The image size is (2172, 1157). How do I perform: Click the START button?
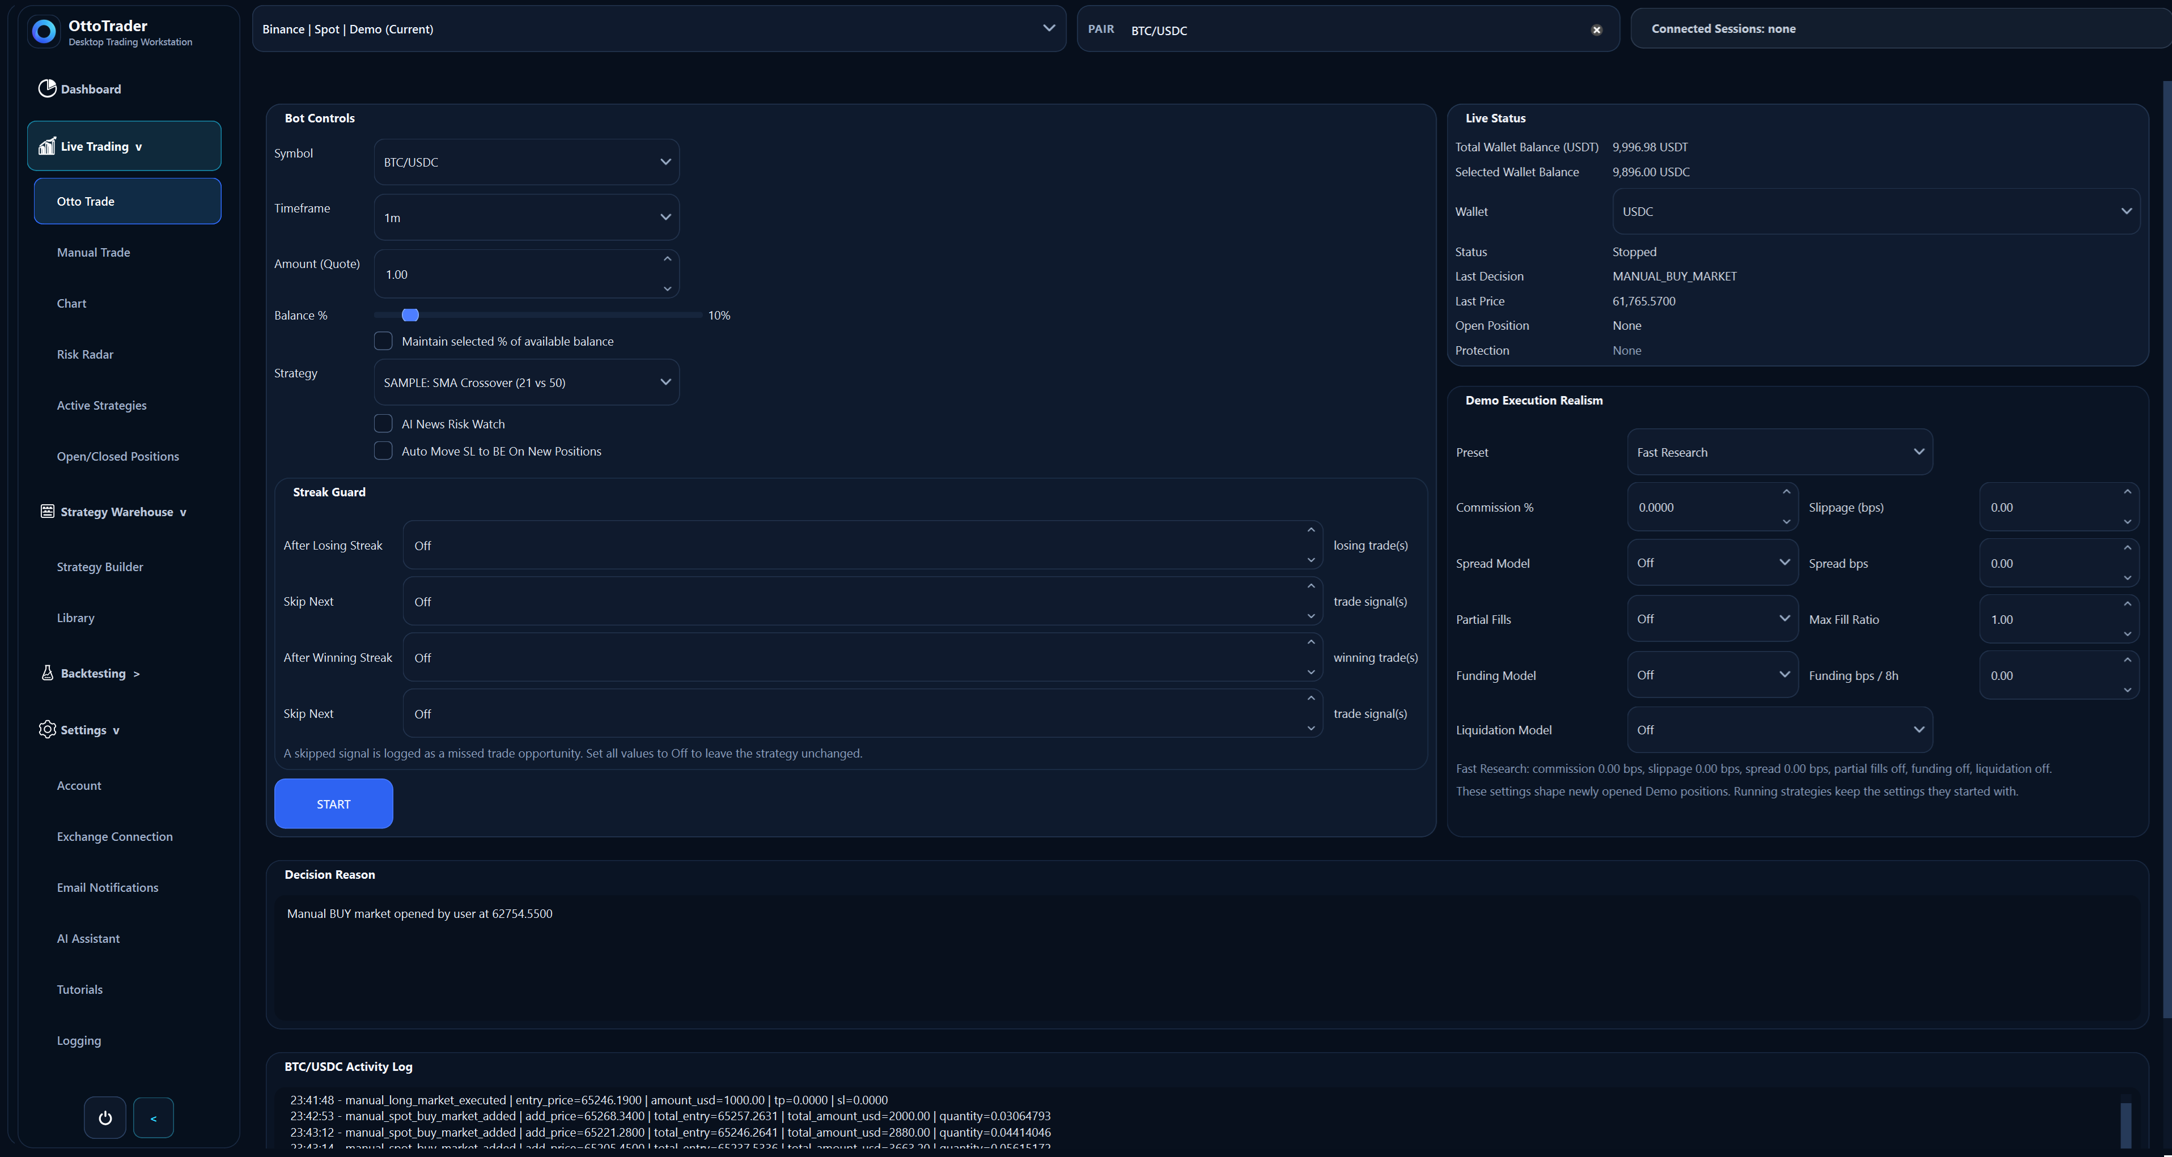(x=333, y=804)
